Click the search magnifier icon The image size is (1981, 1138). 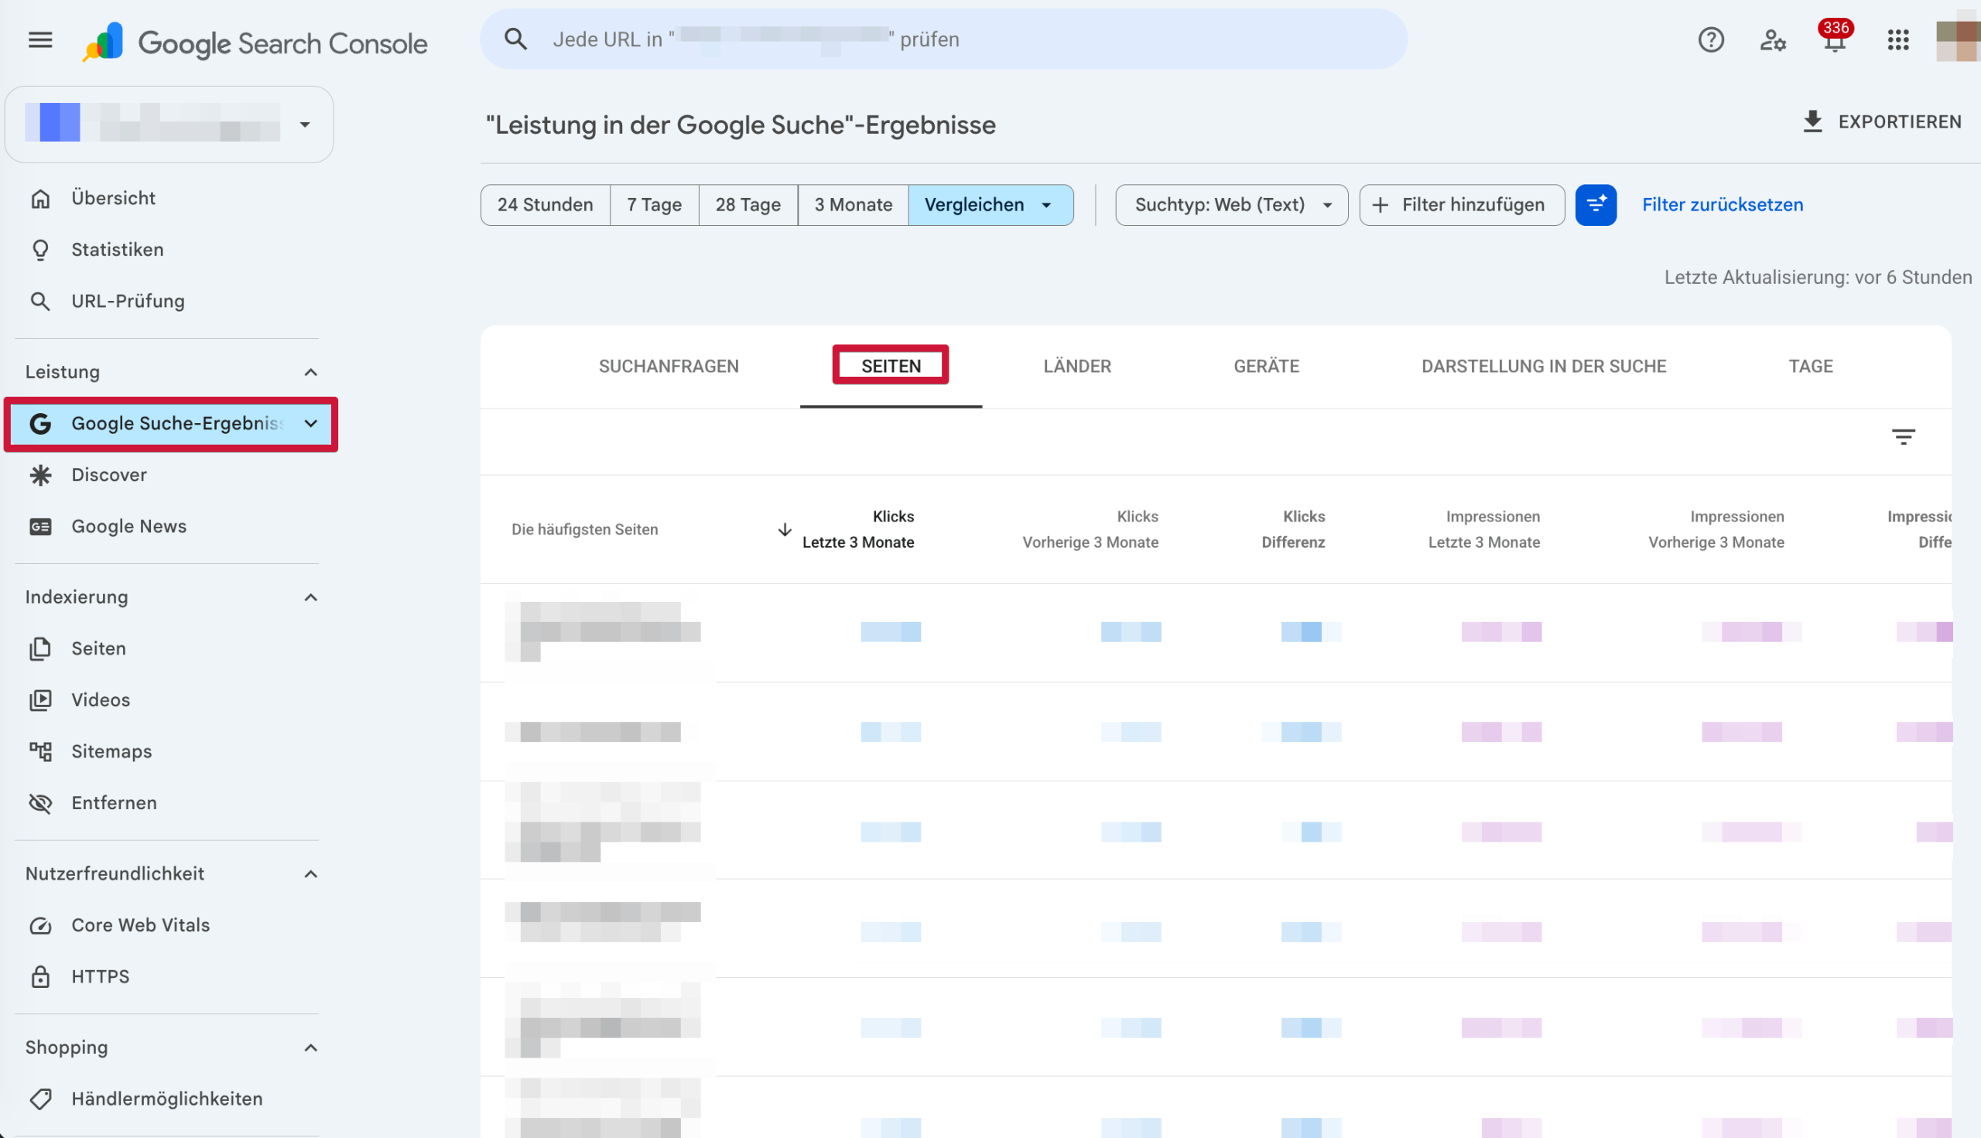pyautogui.click(x=515, y=39)
